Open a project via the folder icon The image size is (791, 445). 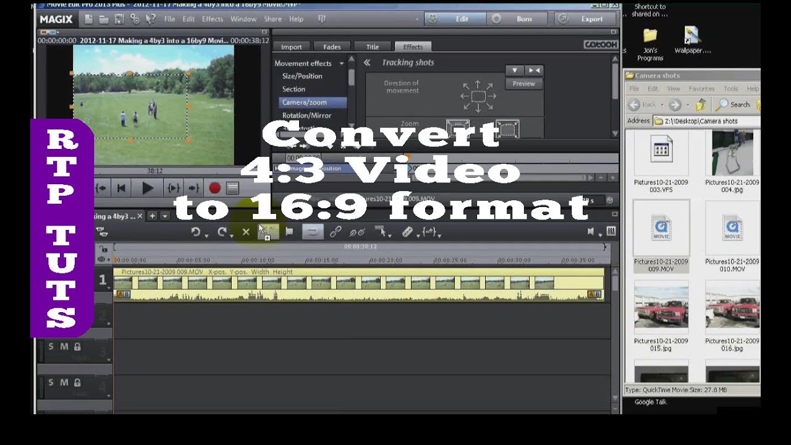point(104,19)
